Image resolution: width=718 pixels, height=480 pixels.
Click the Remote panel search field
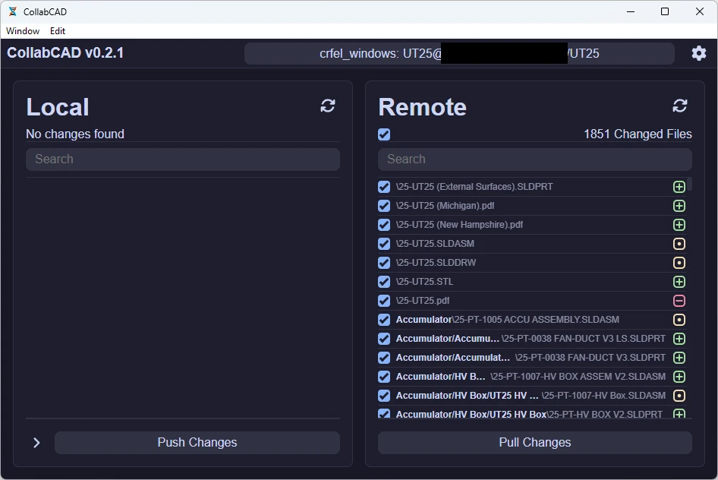point(534,159)
